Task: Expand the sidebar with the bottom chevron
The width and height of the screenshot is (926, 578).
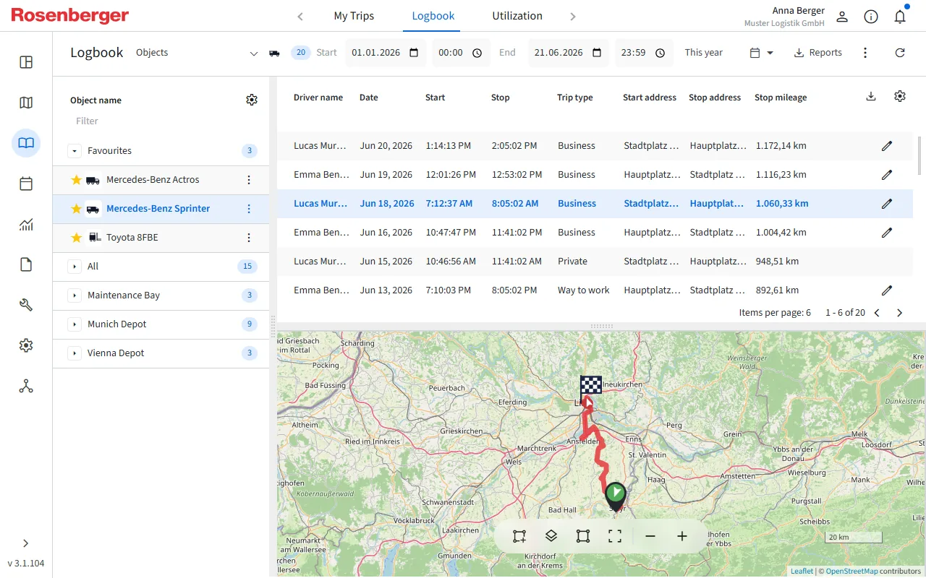Action: coord(26,543)
